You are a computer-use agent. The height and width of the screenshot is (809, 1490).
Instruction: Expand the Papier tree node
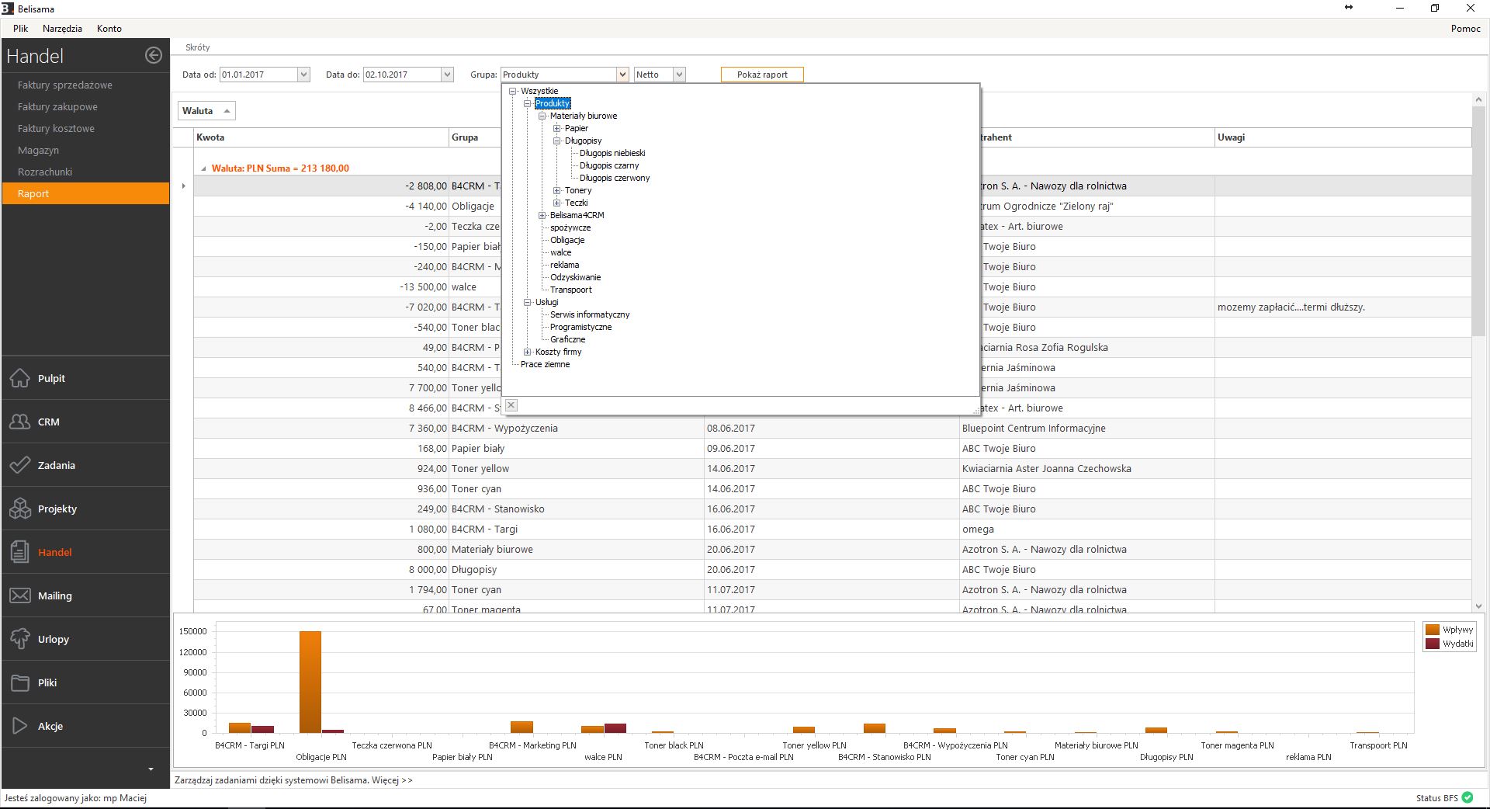pyautogui.click(x=556, y=128)
